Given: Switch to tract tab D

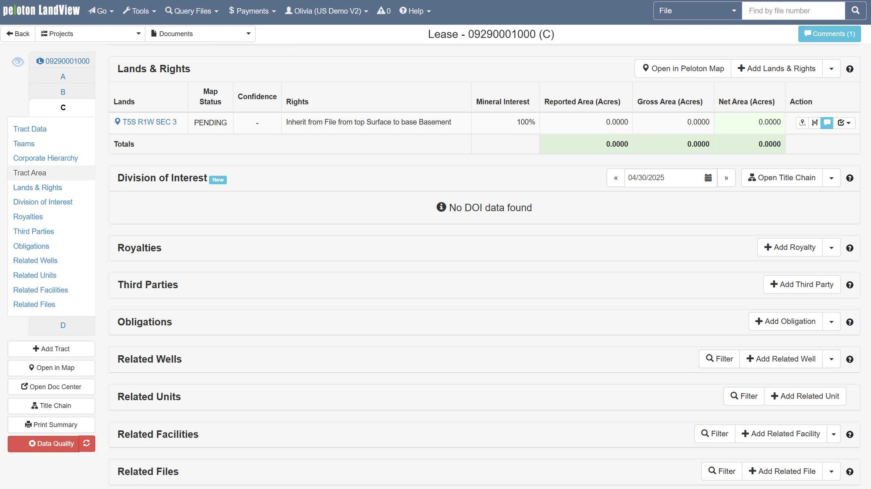Looking at the screenshot, I should (x=63, y=325).
